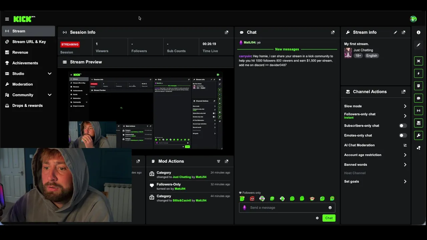Open Drops & rewards page
Screen dimensions: 427x240
[28, 106]
